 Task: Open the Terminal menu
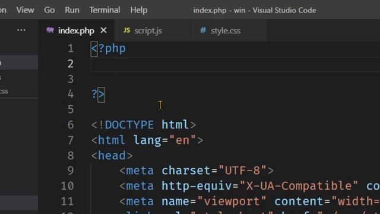(x=104, y=10)
